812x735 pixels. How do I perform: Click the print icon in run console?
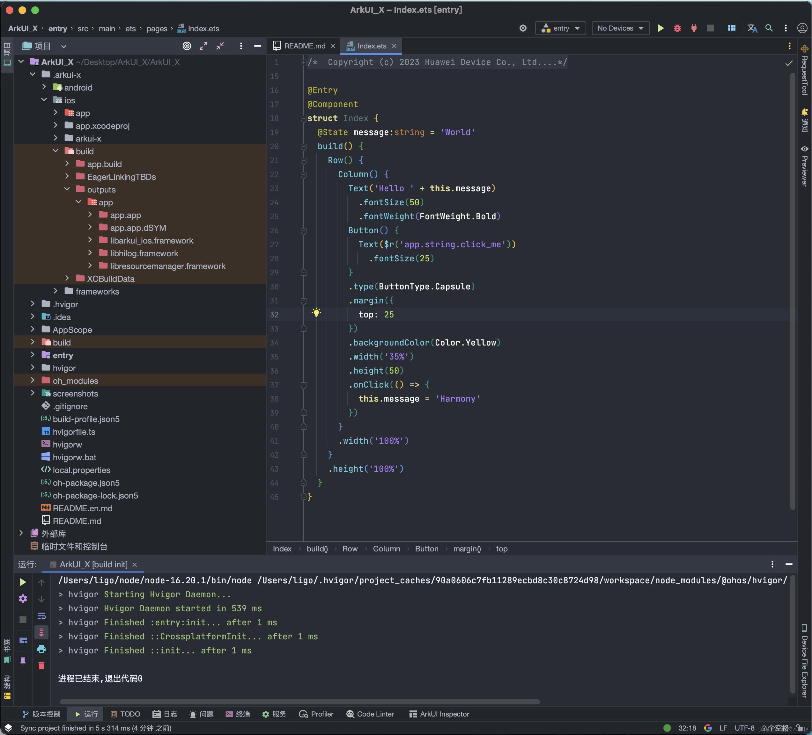point(41,649)
